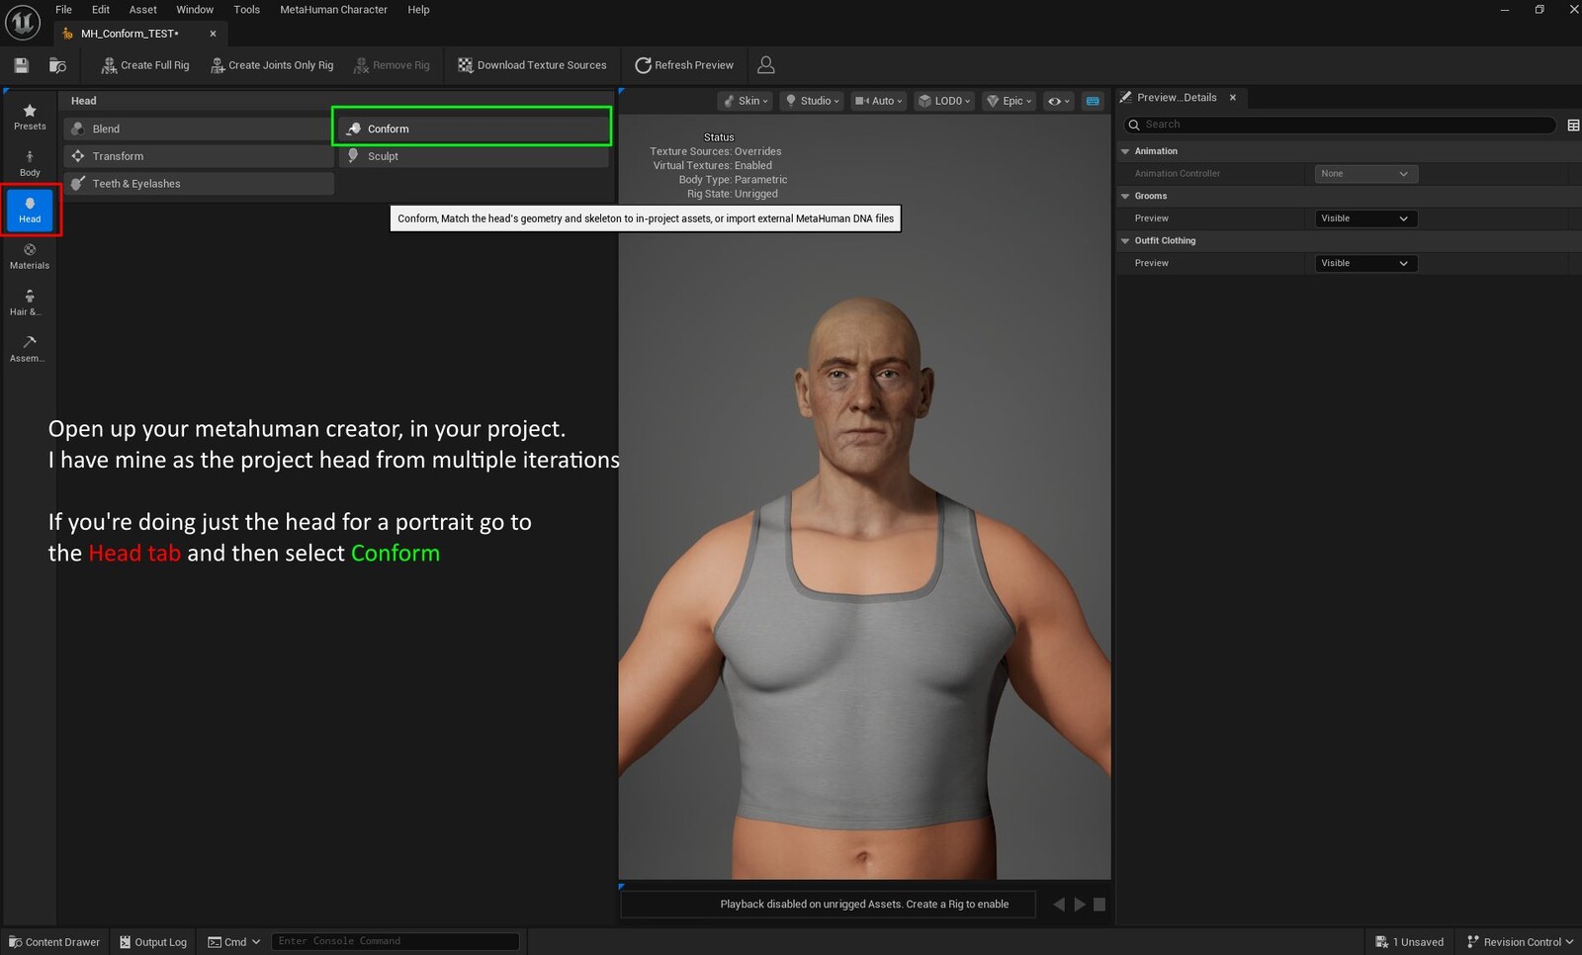Image resolution: width=1582 pixels, height=955 pixels.
Task: Collapse the Animation section
Action: (x=1125, y=151)
